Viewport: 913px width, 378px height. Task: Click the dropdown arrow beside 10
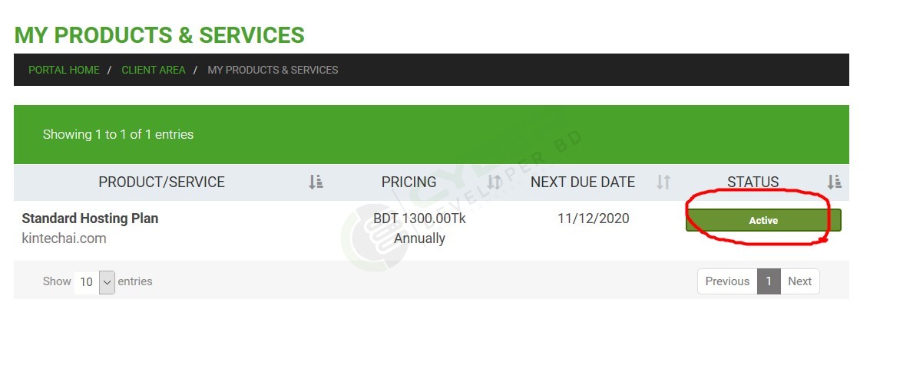click(108, 282)
